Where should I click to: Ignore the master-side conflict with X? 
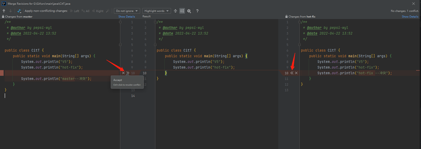pos(123,73)
